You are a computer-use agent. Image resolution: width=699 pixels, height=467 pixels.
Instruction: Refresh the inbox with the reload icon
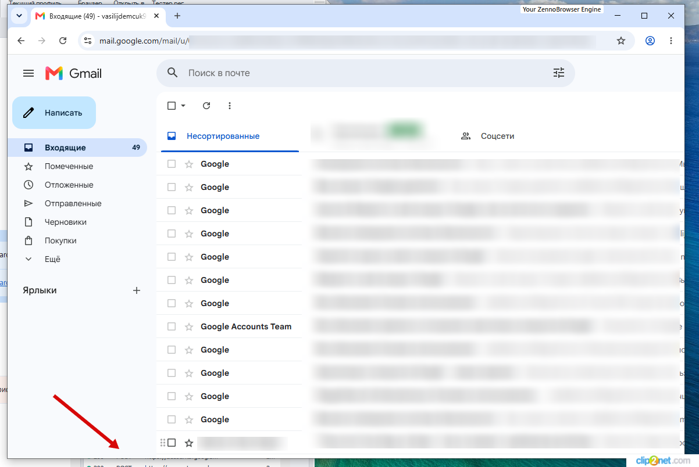pos(206,106)
